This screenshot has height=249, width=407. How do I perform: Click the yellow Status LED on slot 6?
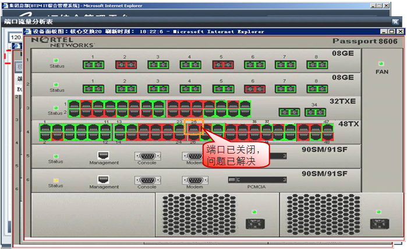(56, 180)
